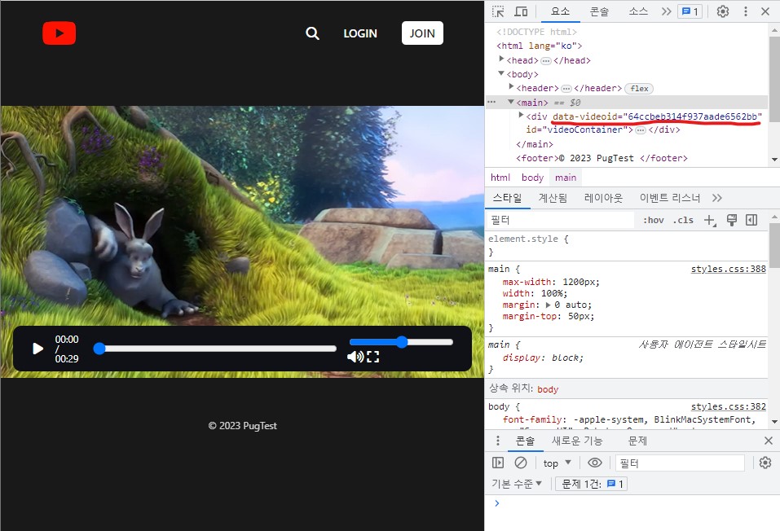Focus the styles 필터 input
This screenshot has height=531, width=780.
[560, 220]
